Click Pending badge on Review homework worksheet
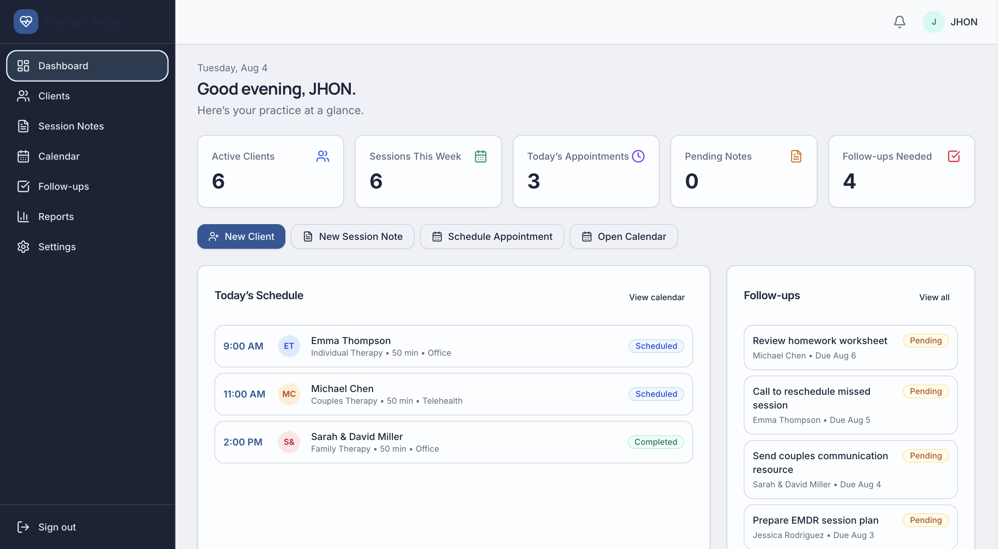The height and width of the screenshot is (549, 999). [x=926, y=340]
